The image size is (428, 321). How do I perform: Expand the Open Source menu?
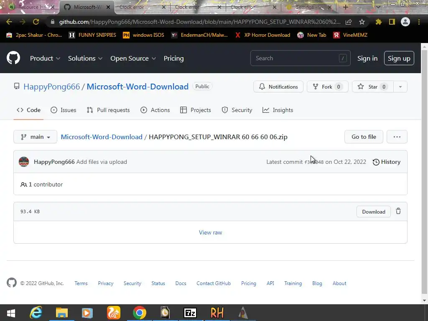click(133, 58)
